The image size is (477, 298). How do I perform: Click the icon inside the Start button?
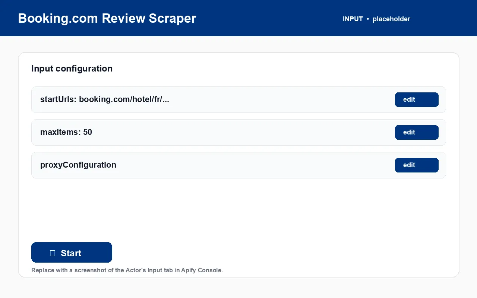(53, 253)
